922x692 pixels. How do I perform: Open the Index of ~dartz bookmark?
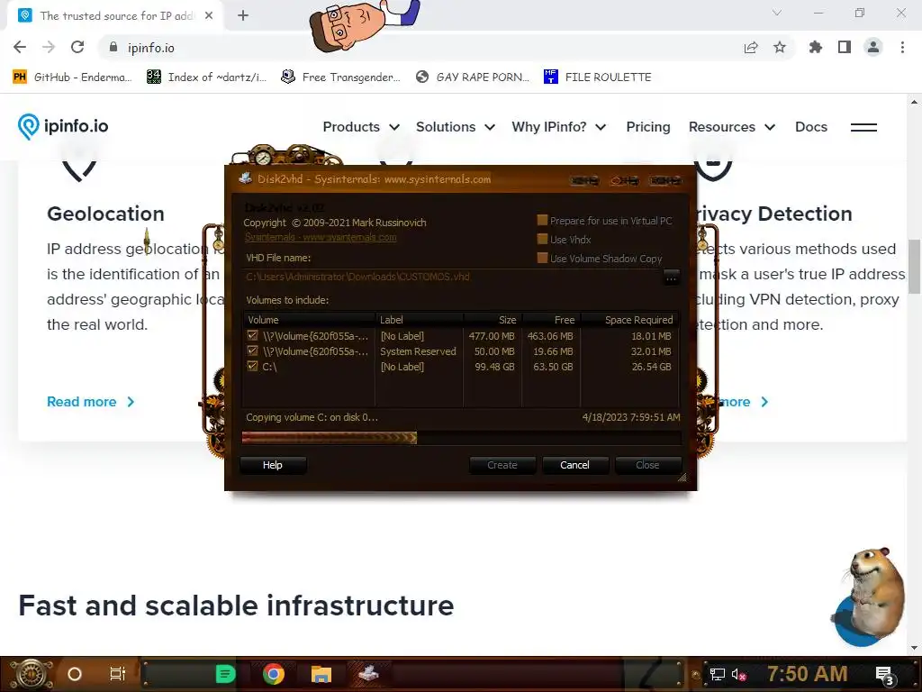pos(206,77)
